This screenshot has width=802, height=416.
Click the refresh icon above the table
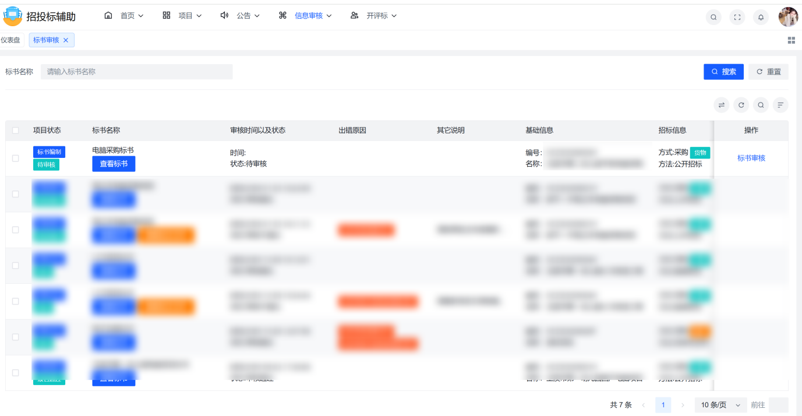(x=741, y=105)
